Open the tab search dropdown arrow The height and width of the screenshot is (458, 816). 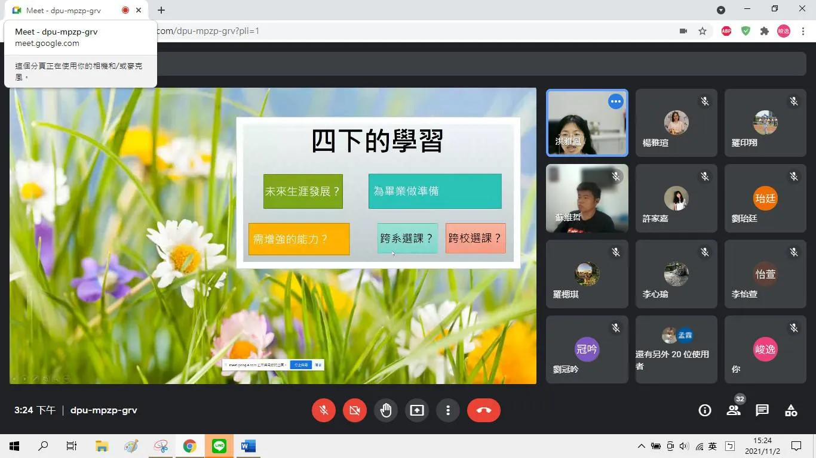(x=721, y=10)
